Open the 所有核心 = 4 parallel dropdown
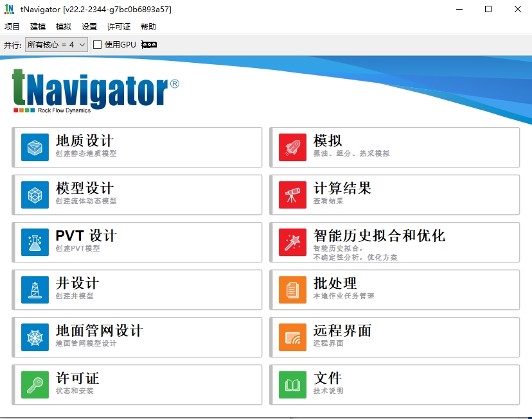 [57, 45]
